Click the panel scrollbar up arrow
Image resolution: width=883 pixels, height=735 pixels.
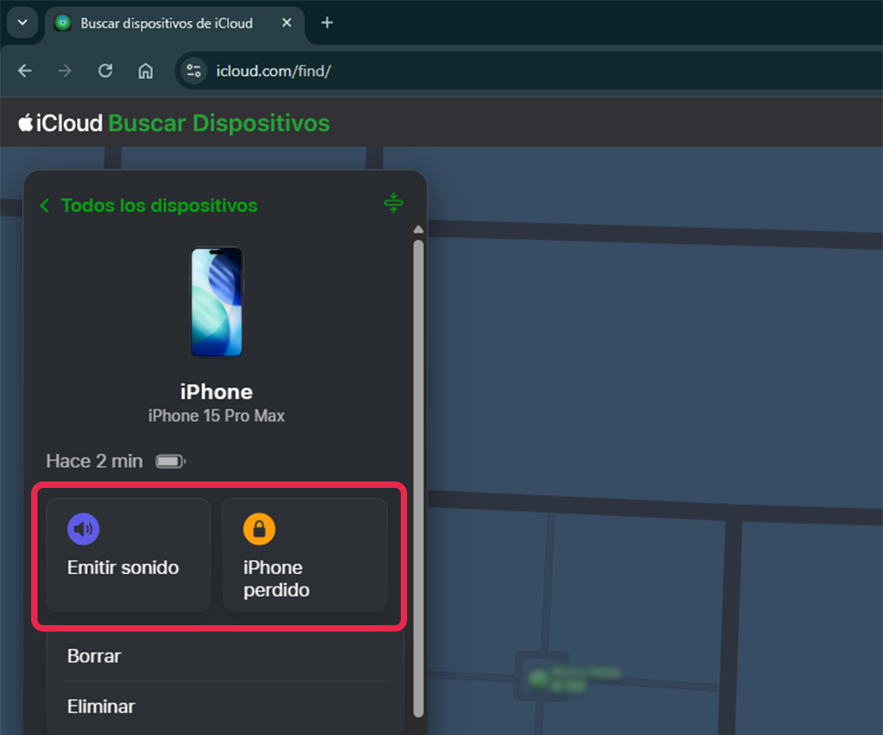pyautogui.click(x=418, y=230)
